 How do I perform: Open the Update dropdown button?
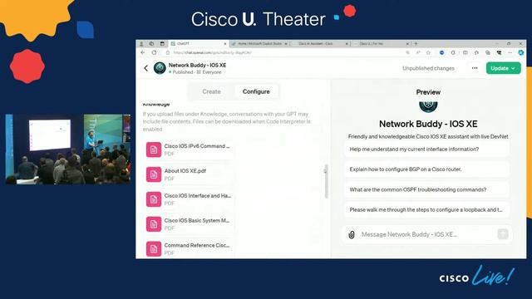coord(503,68)
